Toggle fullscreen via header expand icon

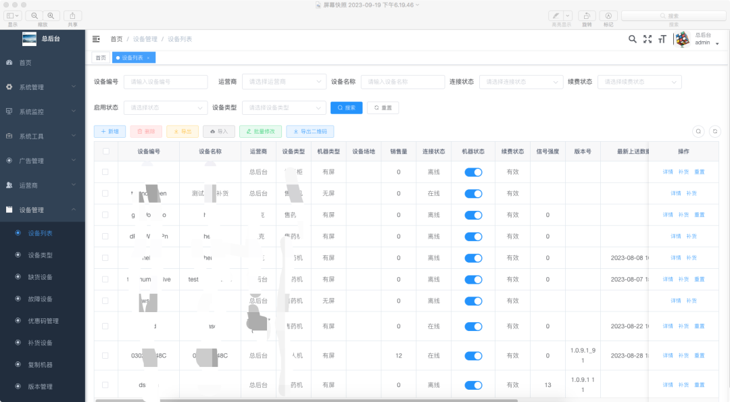click(648, 39)
